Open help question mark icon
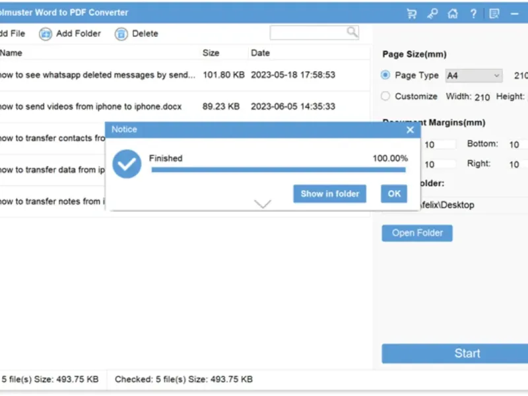 click(473, 13)
